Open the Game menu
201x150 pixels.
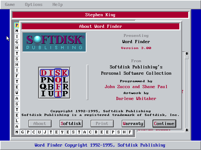(x=10, y=5)
